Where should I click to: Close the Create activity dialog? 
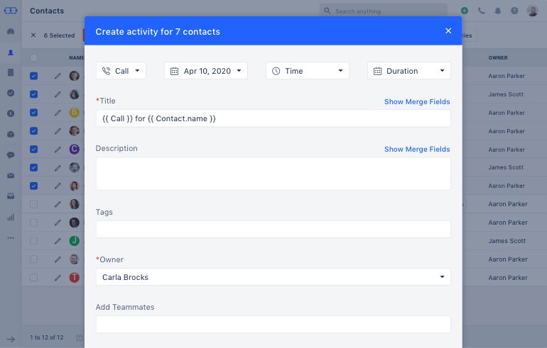(x=448, y=31)
